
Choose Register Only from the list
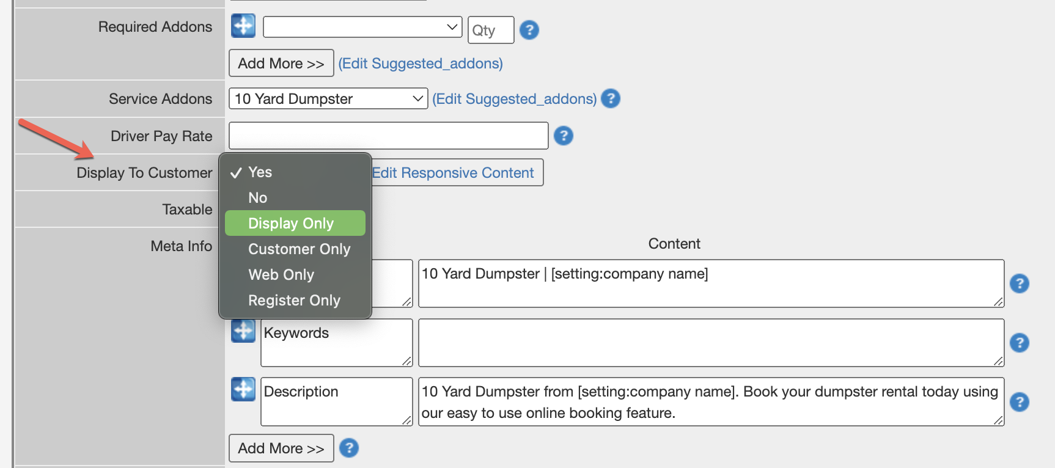pyautogui.click(x=294, y=301)
